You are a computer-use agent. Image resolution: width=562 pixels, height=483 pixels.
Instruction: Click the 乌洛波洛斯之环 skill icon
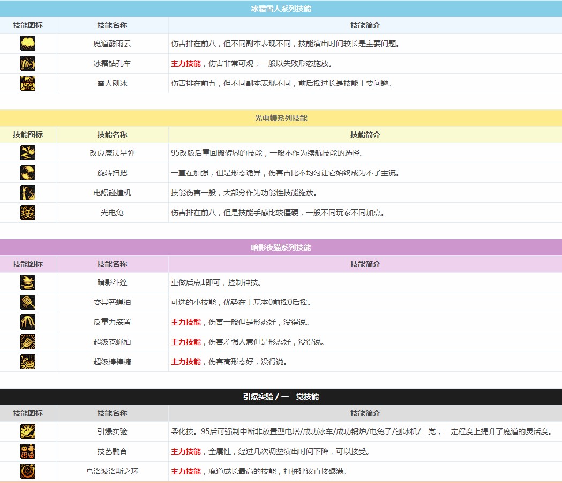pos(28,471)
